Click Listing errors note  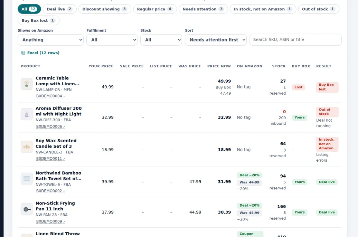click(x=322, y=157)
